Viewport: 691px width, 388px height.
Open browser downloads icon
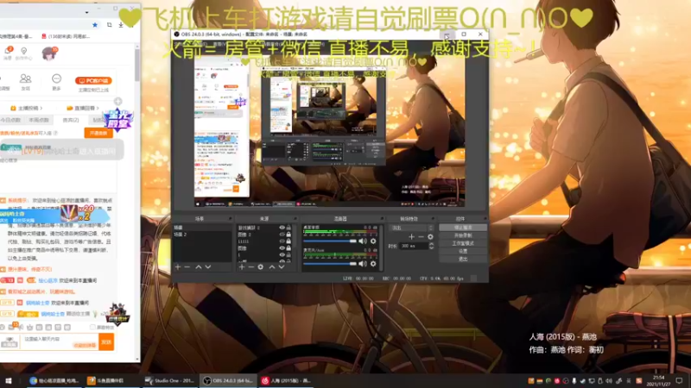tap(121, 25)
